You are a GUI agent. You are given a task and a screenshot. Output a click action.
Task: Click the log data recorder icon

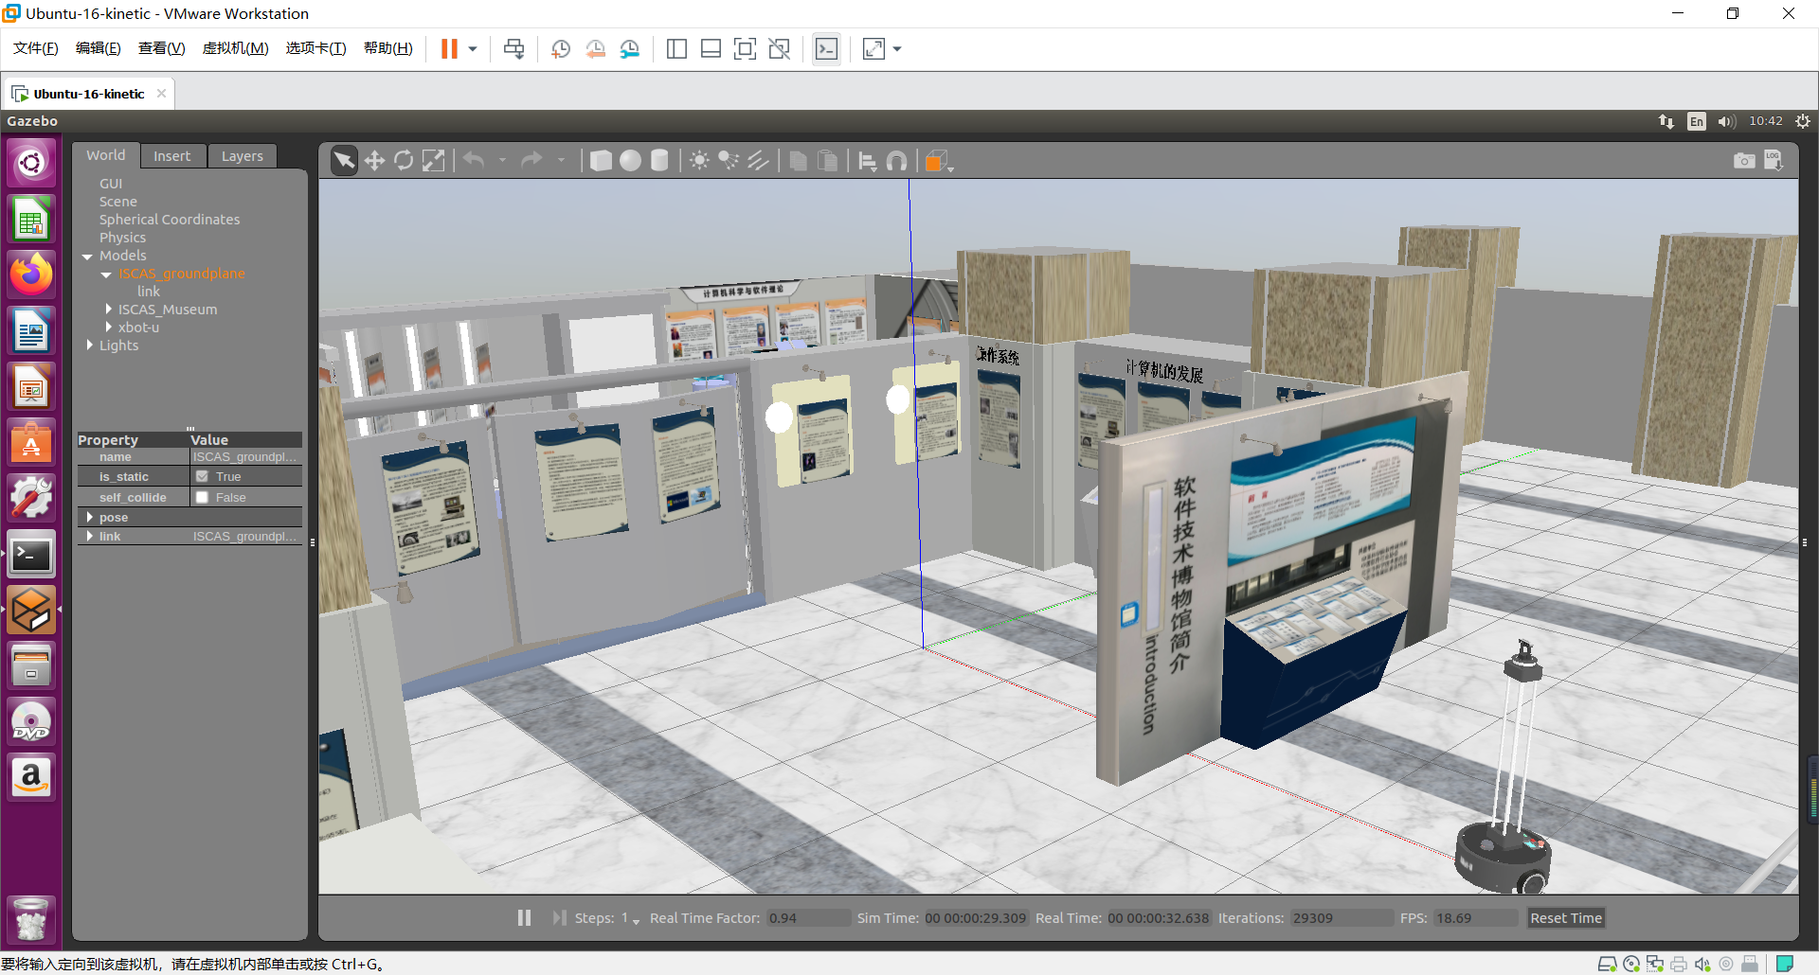[x=1774, y=161]
